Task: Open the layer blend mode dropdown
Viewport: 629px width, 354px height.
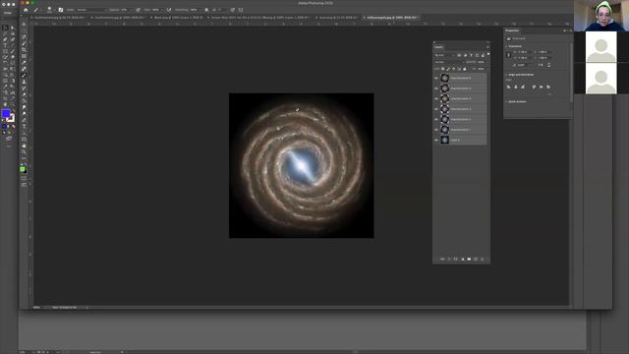Action: click(x=448, y=62)
